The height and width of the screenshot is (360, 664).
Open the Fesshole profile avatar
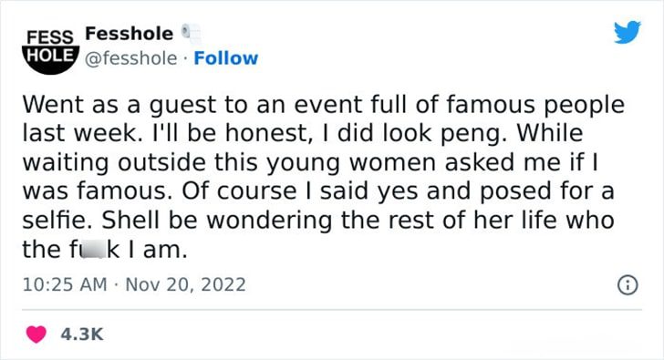tap(50, 51)
